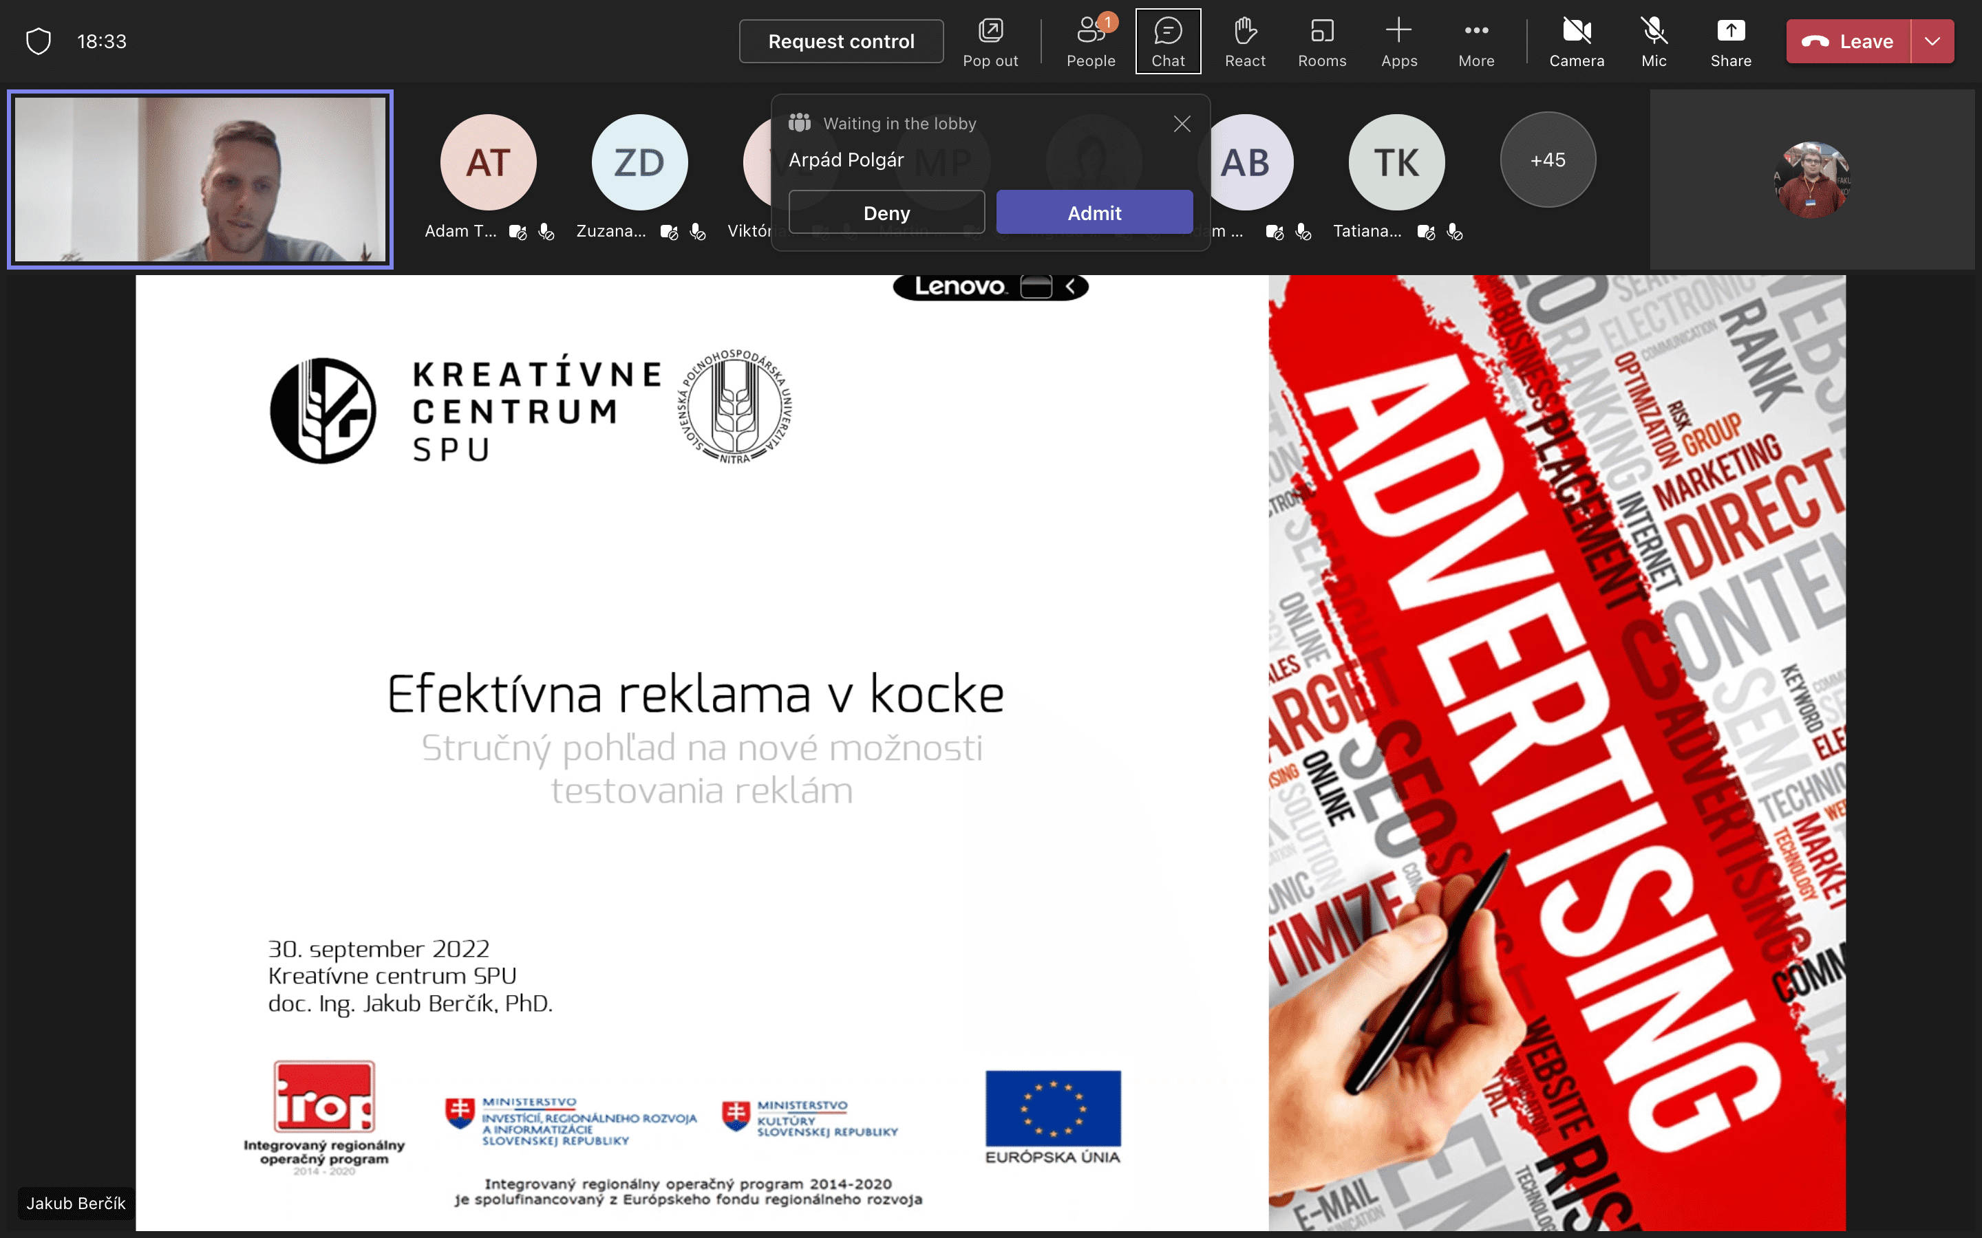Screen dimensions: 1982x1238
Task: Click the Zuzana... participant name label
Action: pyautogui.click(x=611, y=232)
